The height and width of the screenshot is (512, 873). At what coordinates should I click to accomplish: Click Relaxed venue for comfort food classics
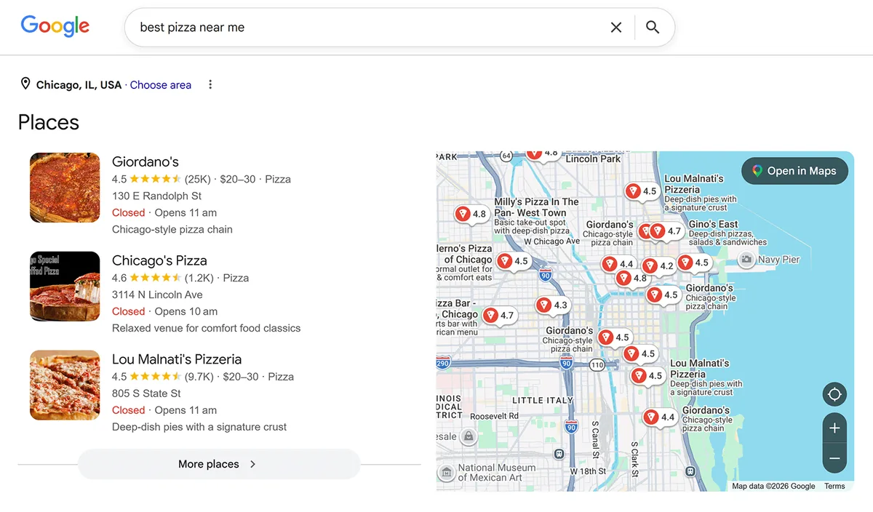coord(206,328)
